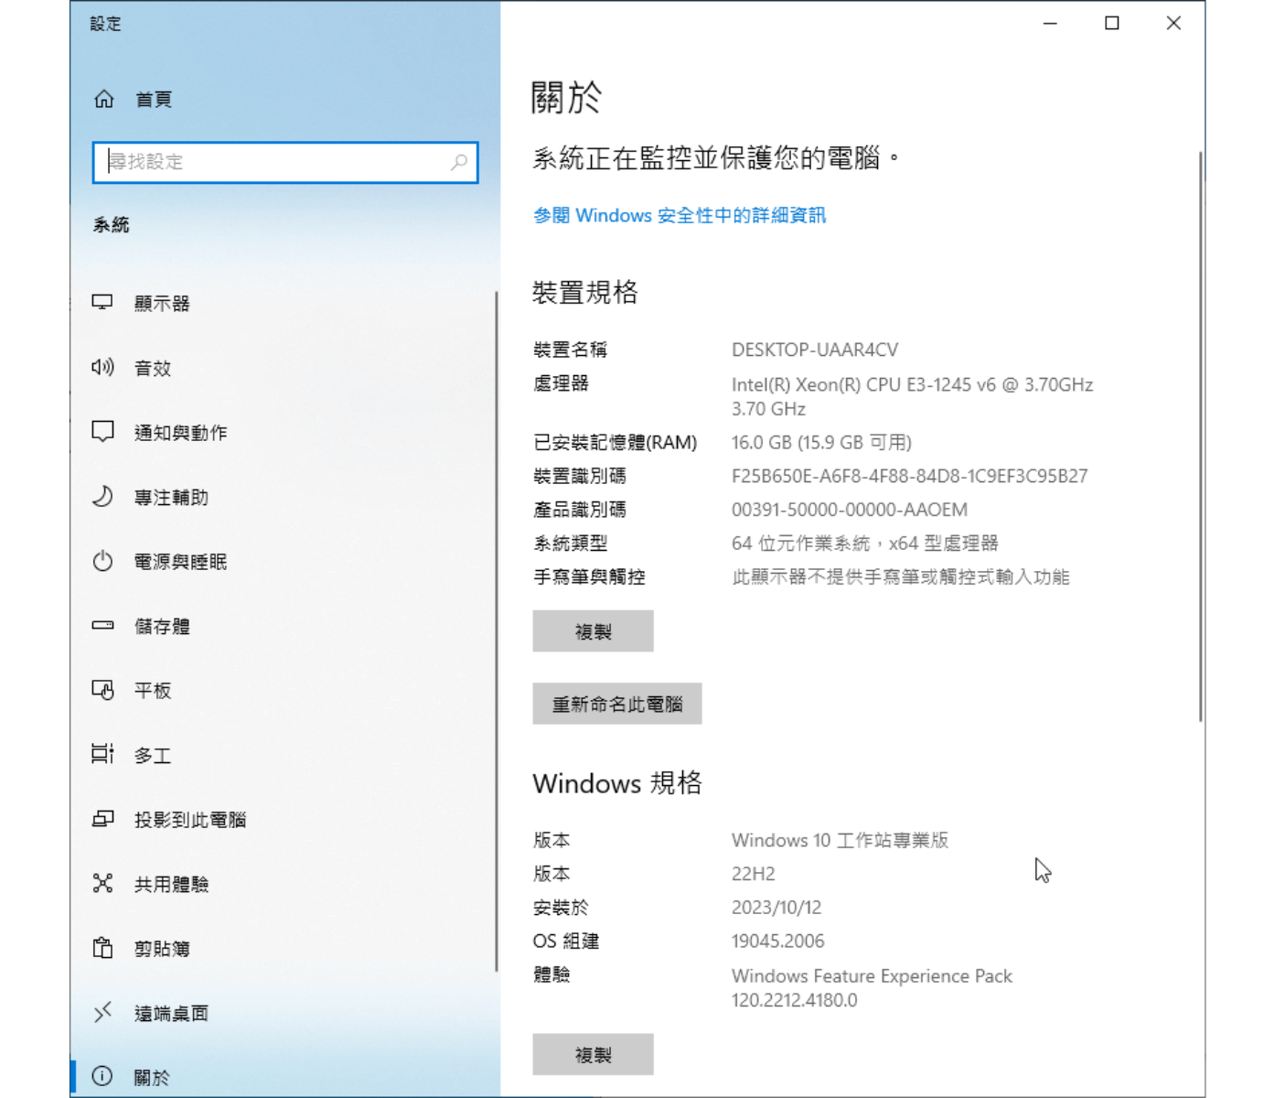Click the 16.0 GB RAM value
Viewport: 1264px width, 1098px height.
[x=821, y=443]
